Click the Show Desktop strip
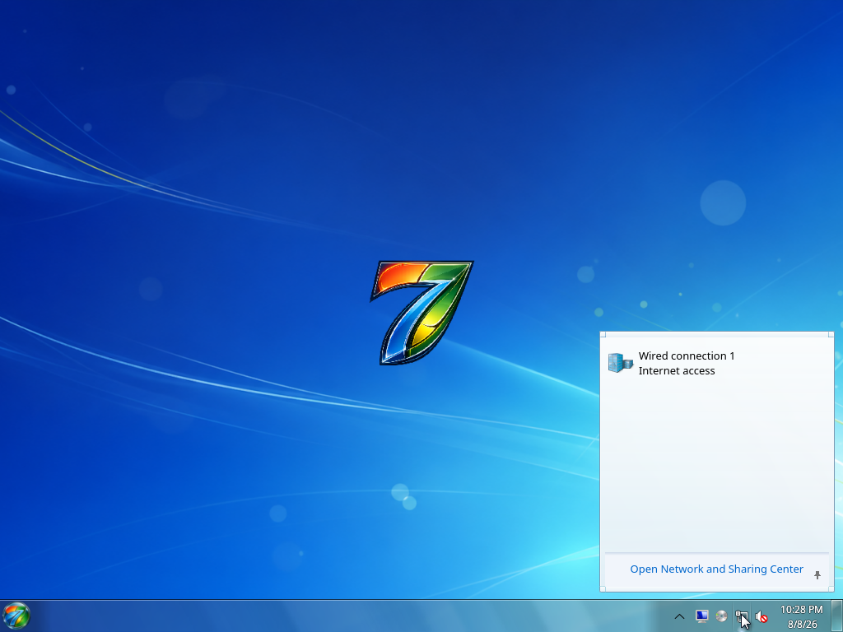The image size is (843, 632). pos(837,616)
